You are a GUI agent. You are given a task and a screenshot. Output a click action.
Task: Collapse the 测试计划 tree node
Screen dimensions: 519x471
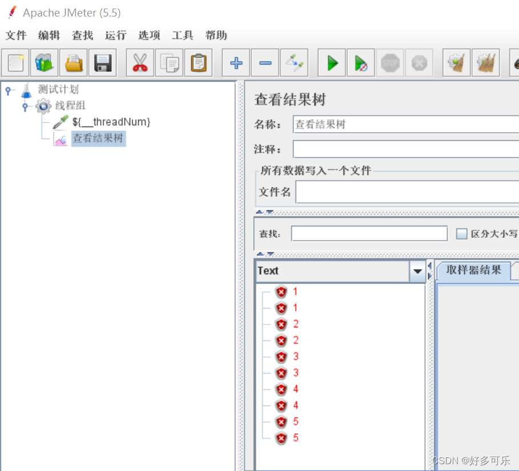pos(8,90)
